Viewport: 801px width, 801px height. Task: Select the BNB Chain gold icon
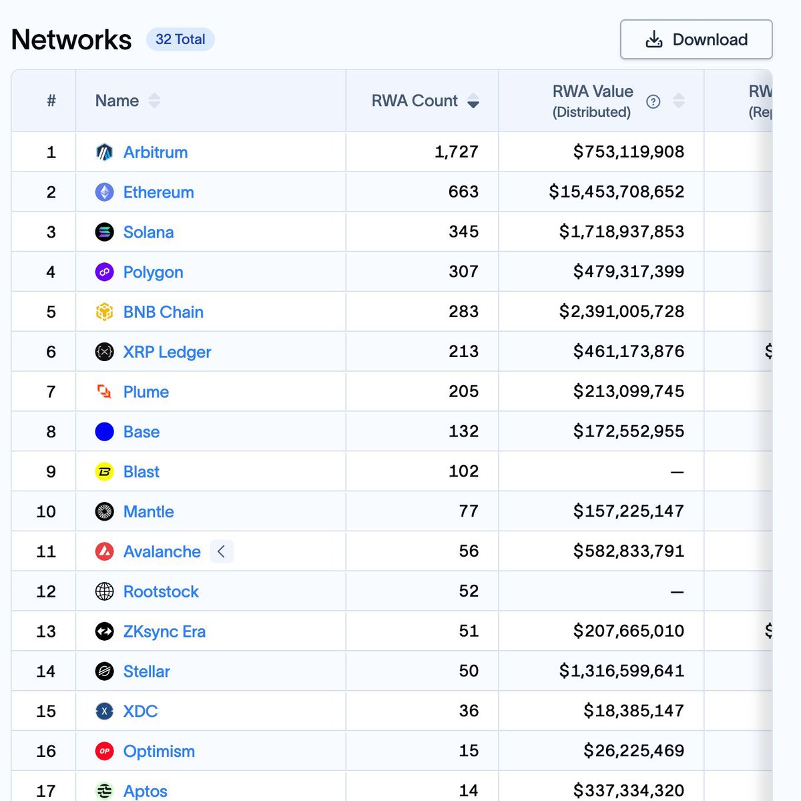(x=104, y=312)
